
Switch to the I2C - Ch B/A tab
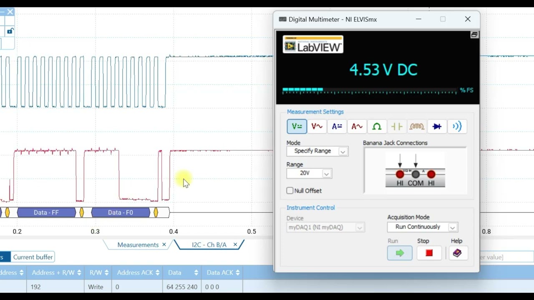209,245
